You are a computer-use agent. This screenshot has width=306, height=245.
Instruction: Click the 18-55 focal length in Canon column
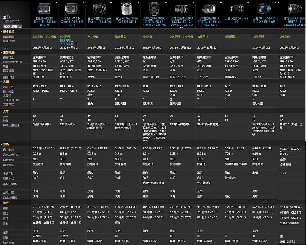[39, 66]
